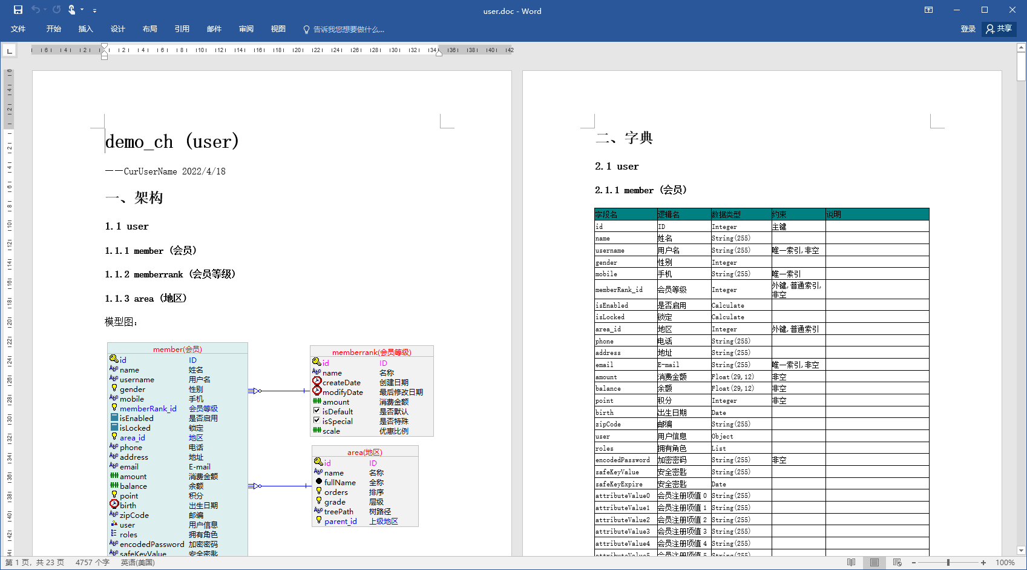Click the first-line indent marker on ruler

(105, 47)
